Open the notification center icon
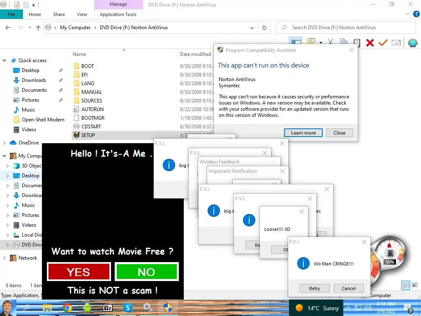Screen dimensions: 421x316 tap(408, 309)
